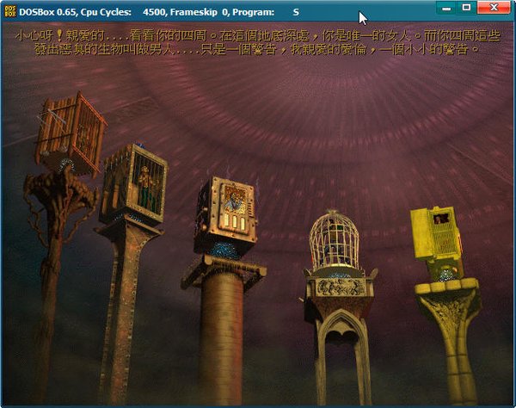Viewport: 516px width, 408px height.
Task: Maximize the DOSBox window
Action: [466, 8]
